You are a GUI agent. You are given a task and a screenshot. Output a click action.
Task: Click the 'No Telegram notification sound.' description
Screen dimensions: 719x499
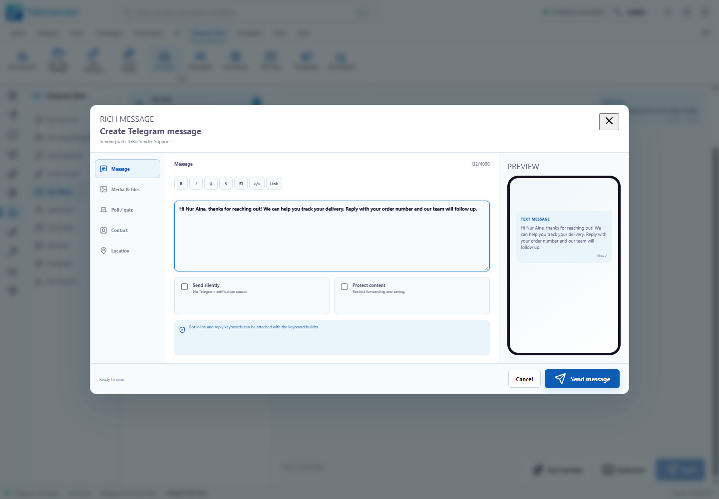coord(220,292)
